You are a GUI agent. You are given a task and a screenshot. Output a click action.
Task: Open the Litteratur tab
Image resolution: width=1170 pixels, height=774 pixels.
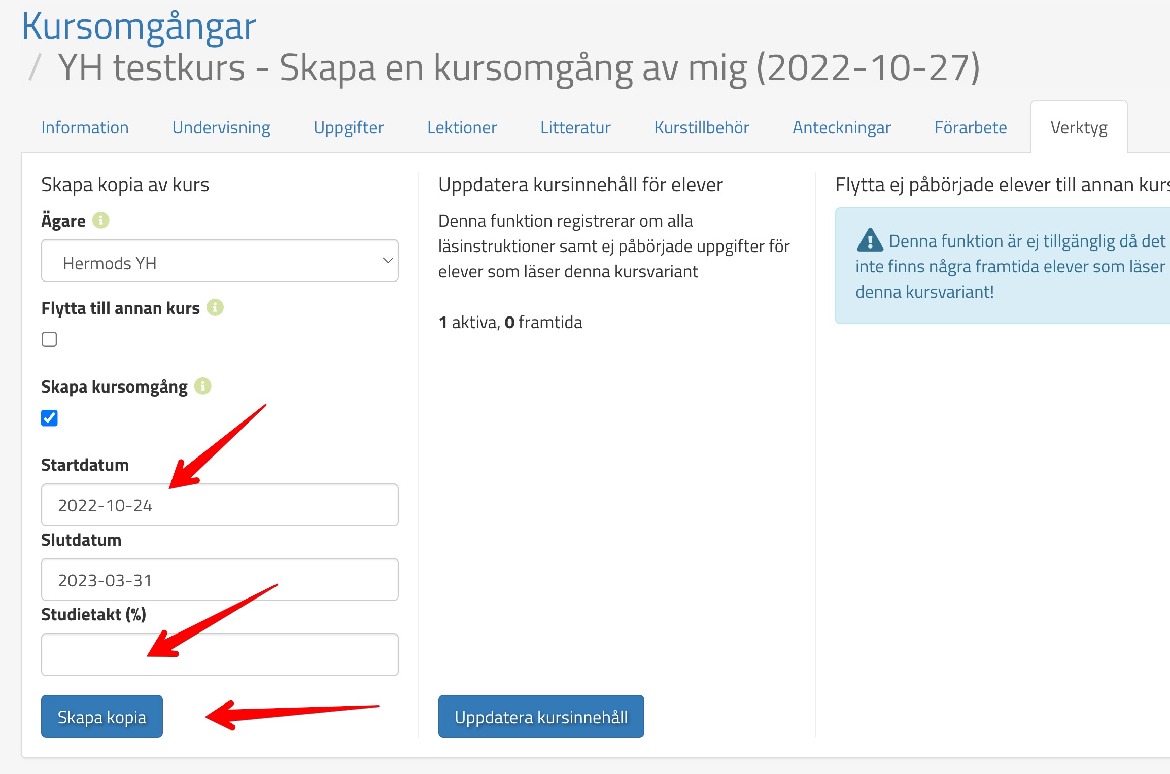coord(575,128)
